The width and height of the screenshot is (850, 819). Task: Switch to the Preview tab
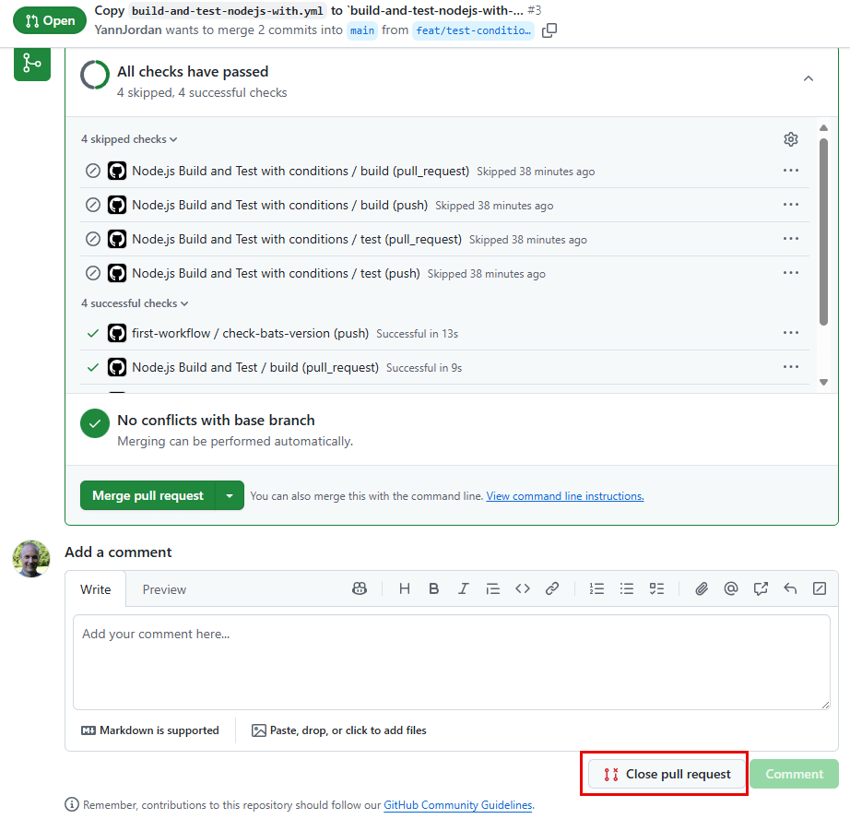click(x=164, y=588)
